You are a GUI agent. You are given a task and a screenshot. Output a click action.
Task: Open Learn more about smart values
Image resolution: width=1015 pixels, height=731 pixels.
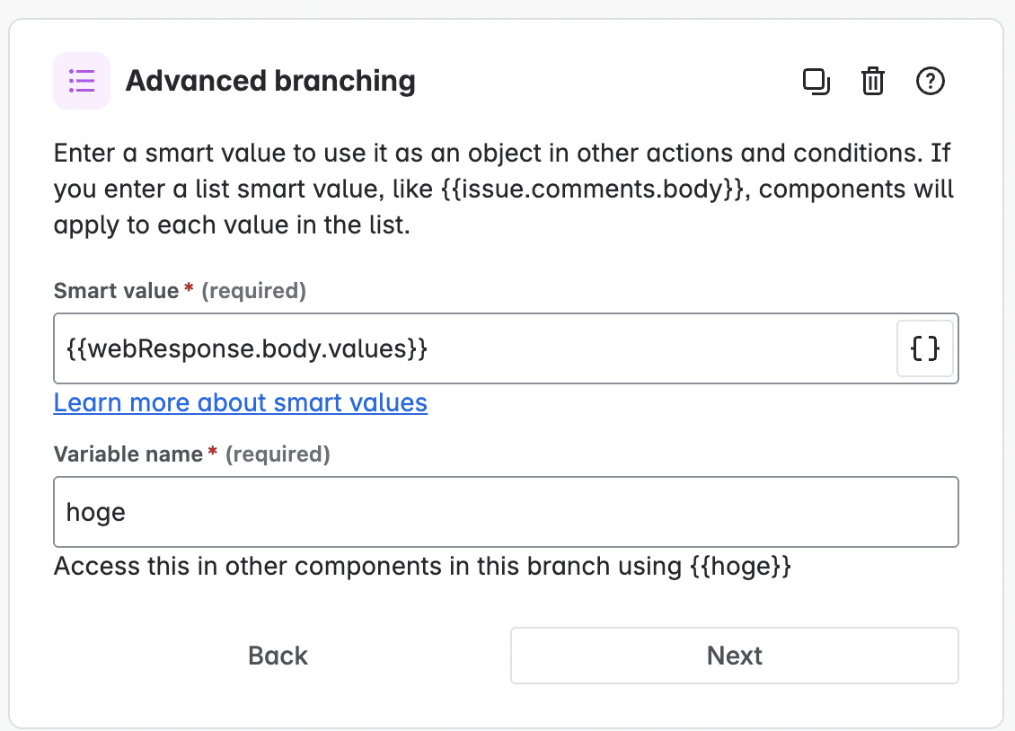point(240,402)
